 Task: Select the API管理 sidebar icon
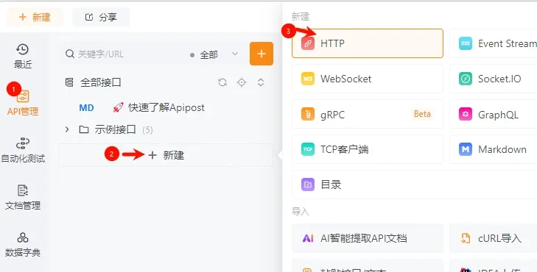click(23, 102)
